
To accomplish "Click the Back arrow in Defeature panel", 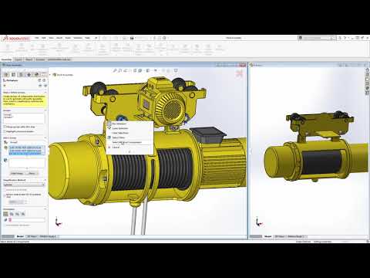I will [x=40, y=86].
